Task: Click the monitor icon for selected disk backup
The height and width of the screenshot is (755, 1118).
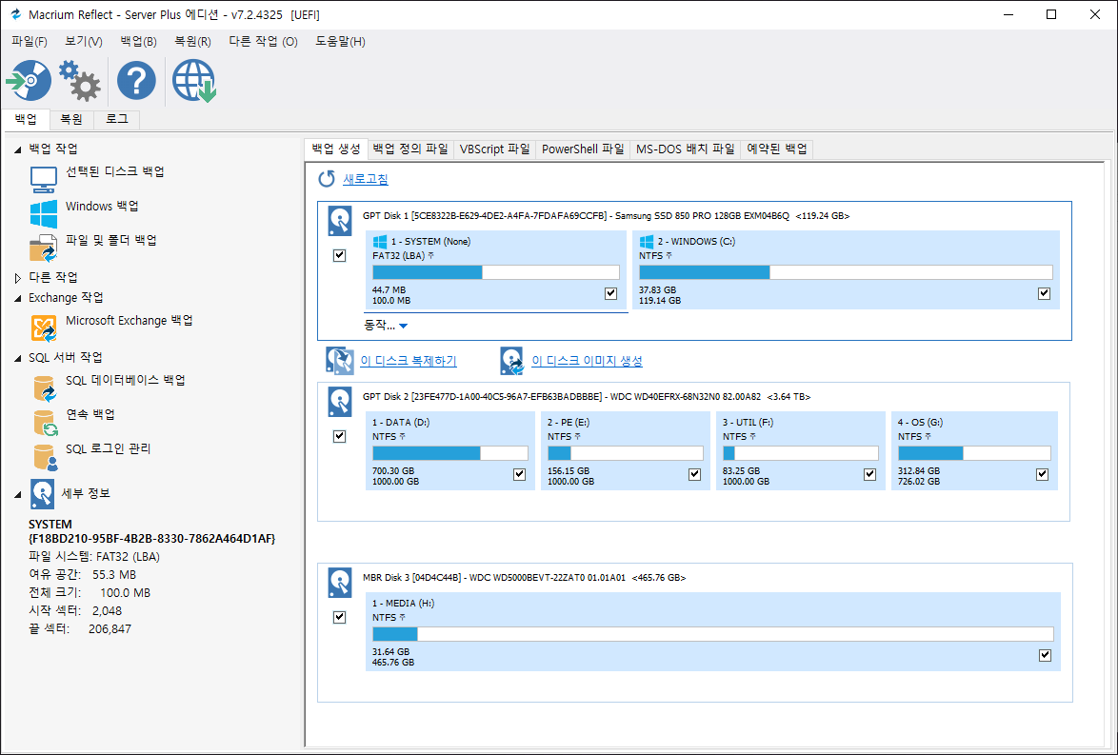Action: point(44,179)
